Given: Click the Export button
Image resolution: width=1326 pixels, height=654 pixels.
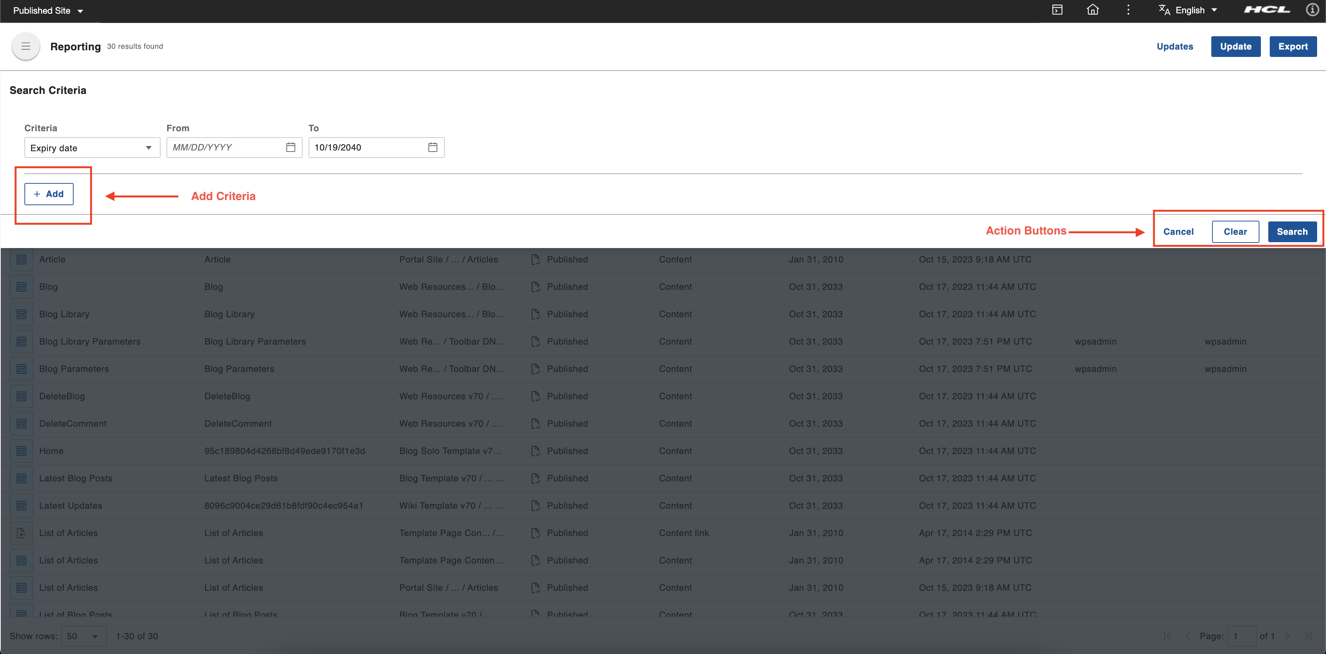Looking at the screenshot, I should [x=1293, y=46].
